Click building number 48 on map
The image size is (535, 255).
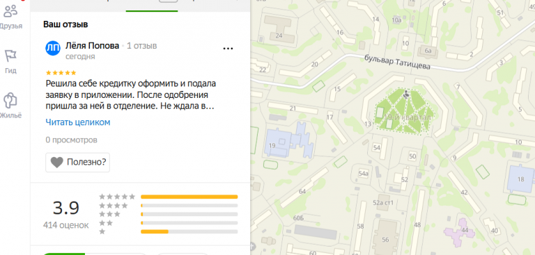click(x=417, y=224)
